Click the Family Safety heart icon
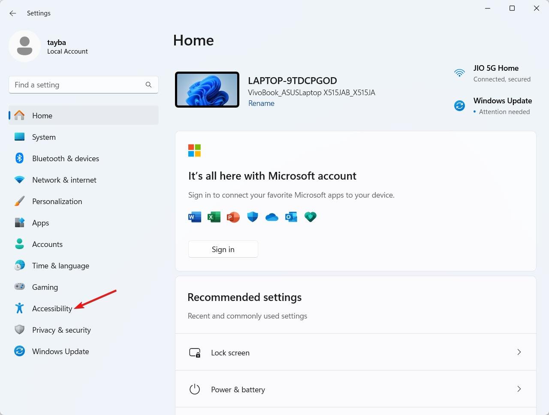 point(311,217)
